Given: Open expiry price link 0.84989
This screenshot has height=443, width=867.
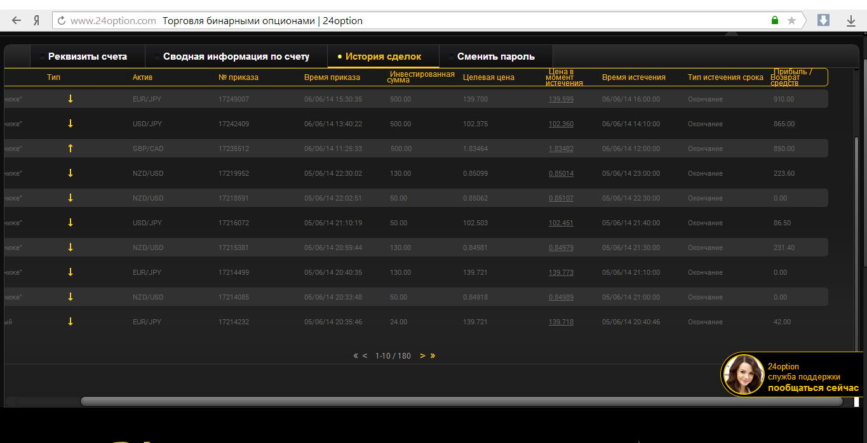Looking at the screenshot, I should [561, 297].
